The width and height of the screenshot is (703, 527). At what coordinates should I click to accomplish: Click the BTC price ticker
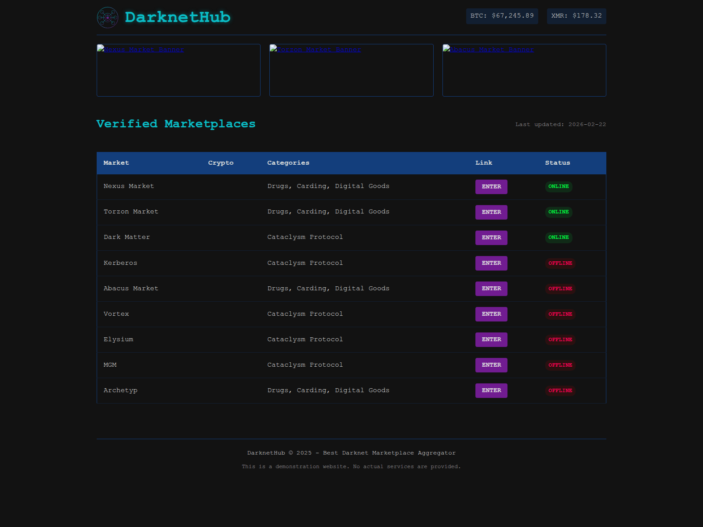tap(502, 16)
